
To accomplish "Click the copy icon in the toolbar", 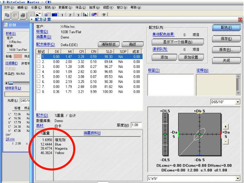I will pos(7,15).
